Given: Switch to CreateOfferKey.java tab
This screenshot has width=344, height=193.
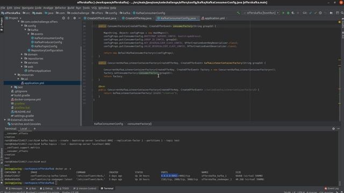Looking at the screenshot, I should (x=137, y=18).
